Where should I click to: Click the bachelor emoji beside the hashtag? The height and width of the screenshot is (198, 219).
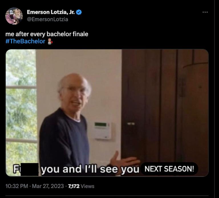(50, 41)
